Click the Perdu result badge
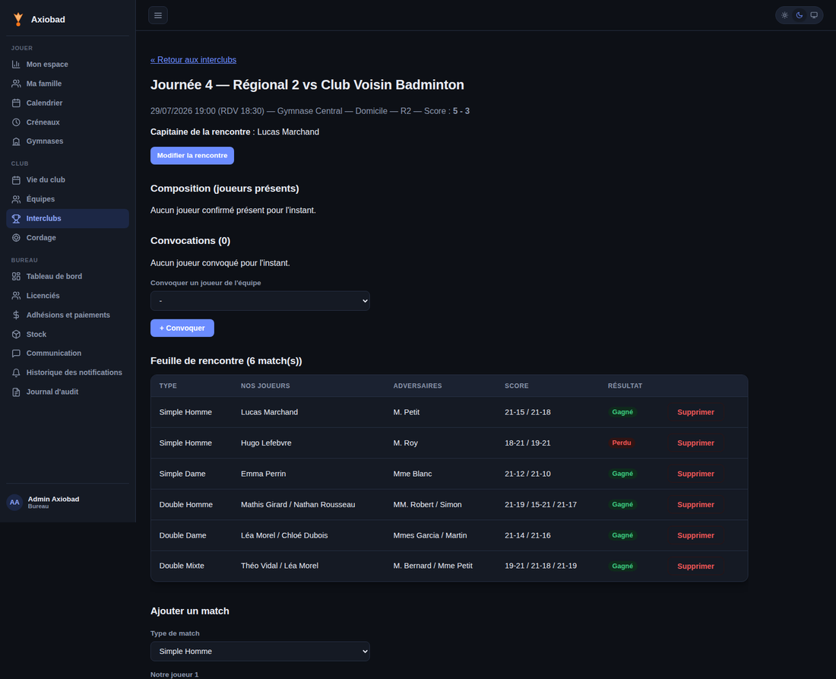836x679 pixels. pyautogui.click(x=622, y=443)
